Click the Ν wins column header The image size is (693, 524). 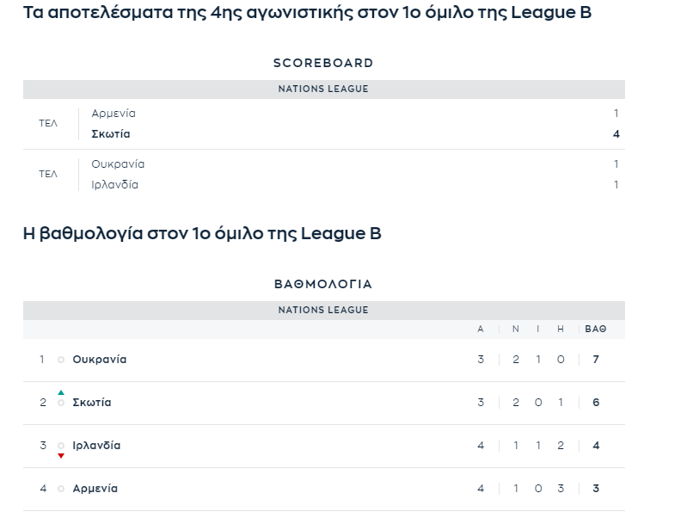point(516,329)
